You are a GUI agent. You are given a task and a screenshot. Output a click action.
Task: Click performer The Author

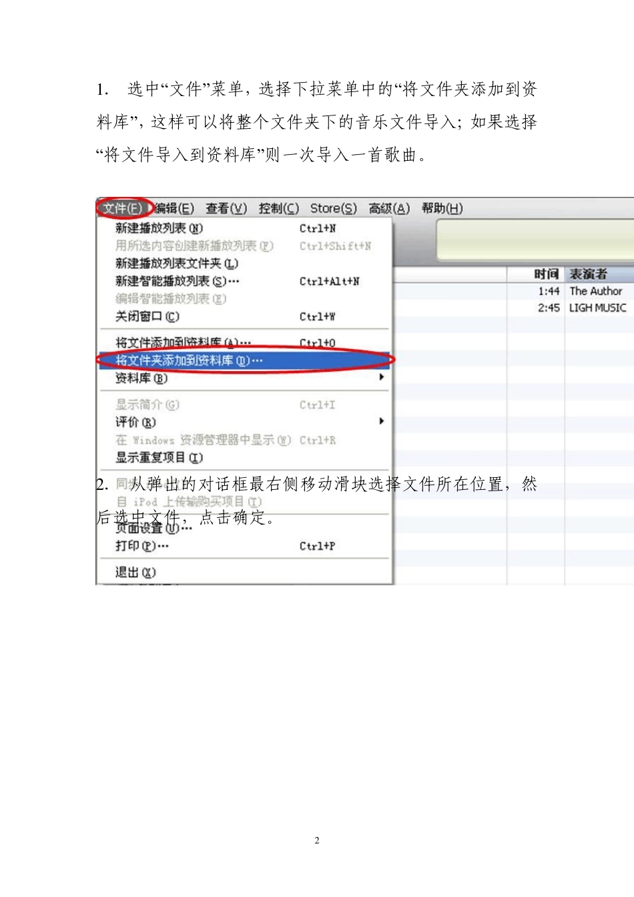(x=595, y=291)
